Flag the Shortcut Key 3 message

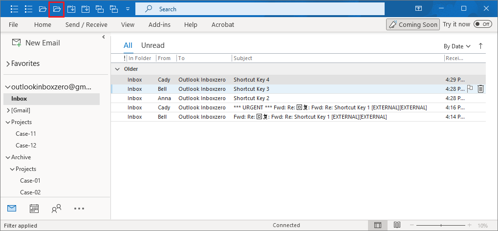(x=470, y=89)
